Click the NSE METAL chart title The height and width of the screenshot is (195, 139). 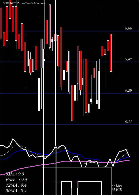(x=11, y=3)
